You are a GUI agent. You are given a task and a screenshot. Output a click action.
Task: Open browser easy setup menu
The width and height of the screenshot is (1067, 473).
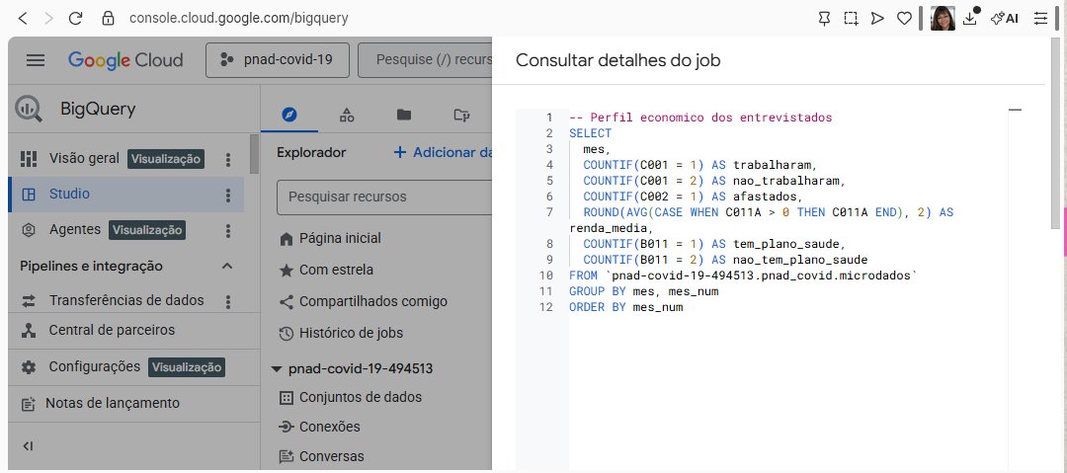(1041, 19)
